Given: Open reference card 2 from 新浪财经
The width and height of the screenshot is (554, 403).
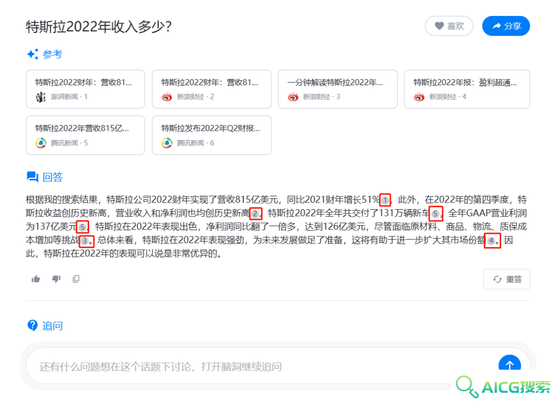Looking at the screenshot, I should pos(211,89).
